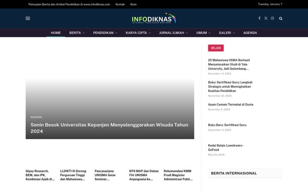Expand the PENDIDIKAN dropdown arrow
This screenshot has height=192, width=308.
coord(116,33)
